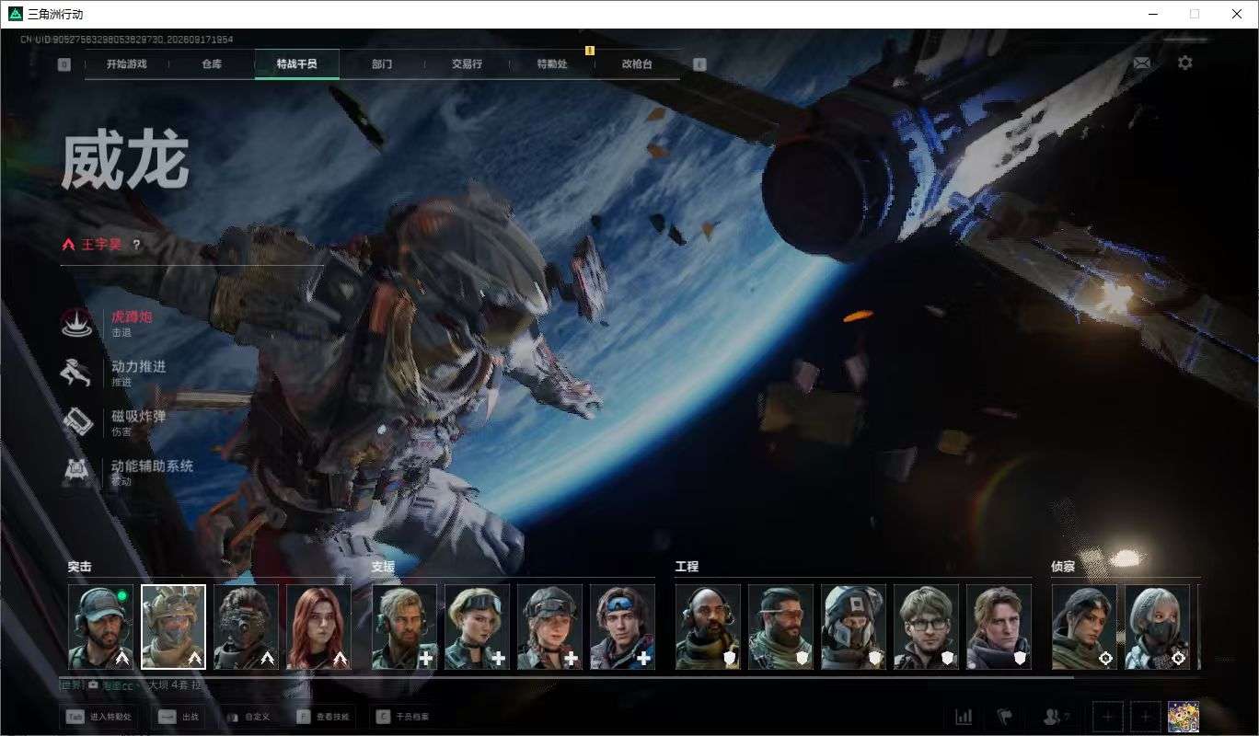
Task: Open the 特勤处 tab
Action: tap(552, 64)
